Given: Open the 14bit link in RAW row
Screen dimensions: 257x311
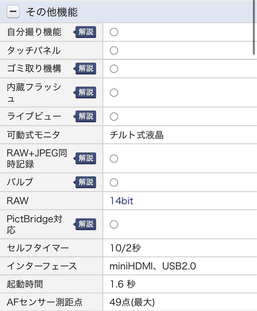Looking at the screenshot, I should tap(121, 201).
